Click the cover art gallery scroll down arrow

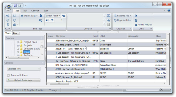pos(104,20)
